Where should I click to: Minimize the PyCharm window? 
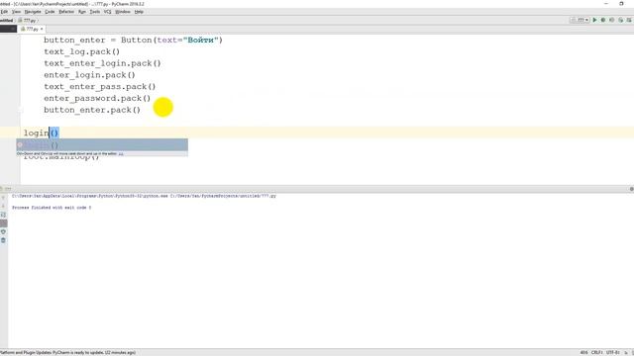605,4
